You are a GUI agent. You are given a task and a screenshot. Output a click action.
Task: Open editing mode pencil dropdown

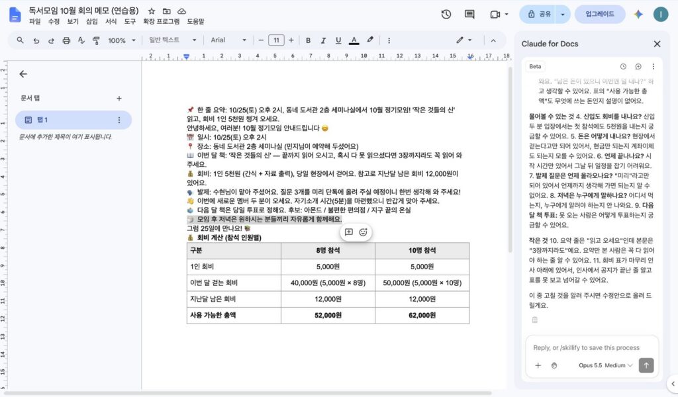pyautogui.click(x=464, y=40)
